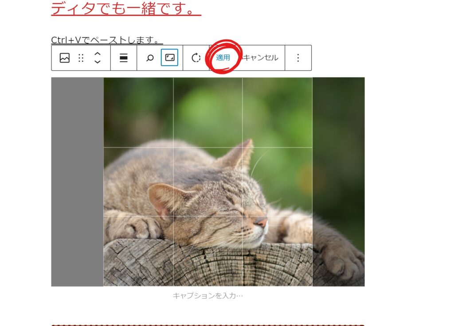Click the cat image in crop area

point(208,182)
